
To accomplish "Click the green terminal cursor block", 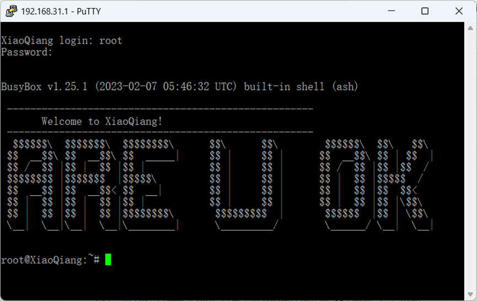I will point(108,260).
